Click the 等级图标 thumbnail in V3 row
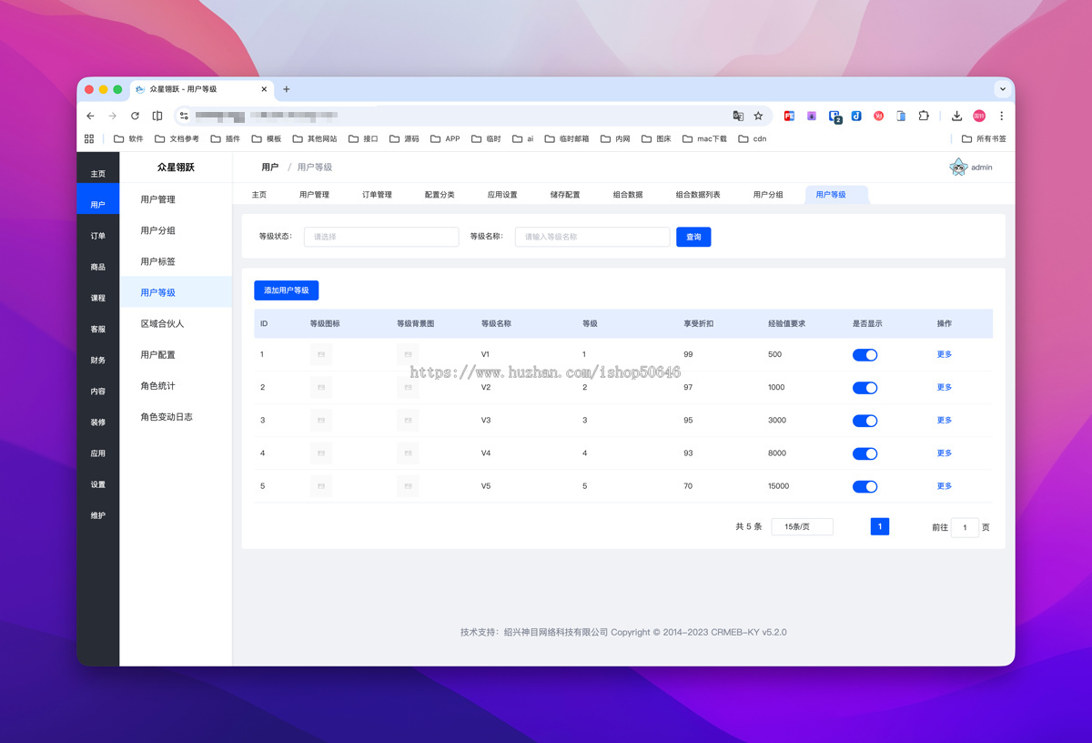Screen dimensions: 1092x743 [x=321, y=420]
